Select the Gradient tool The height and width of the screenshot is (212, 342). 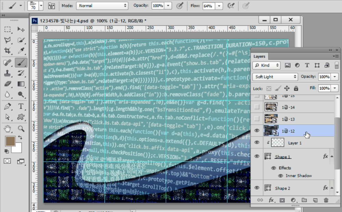point(21,84)
